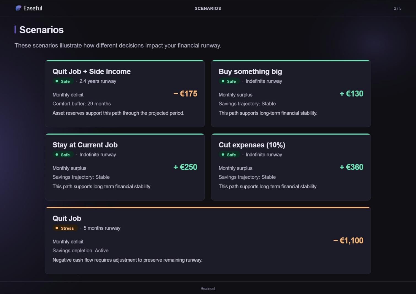
Task: Click the Easeful logo icon
Action: pos(18,8)
